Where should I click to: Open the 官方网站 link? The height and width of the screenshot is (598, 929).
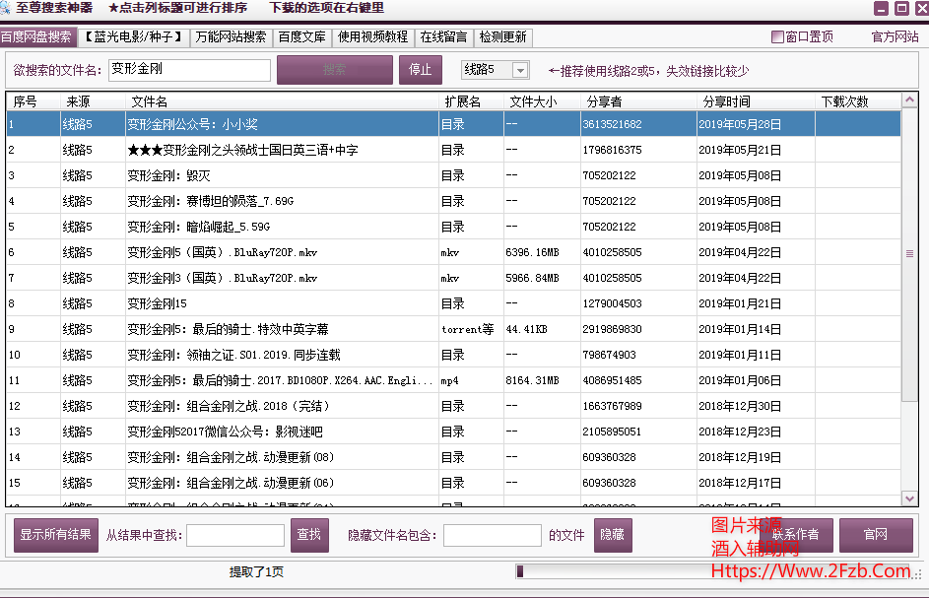(895, 37)
